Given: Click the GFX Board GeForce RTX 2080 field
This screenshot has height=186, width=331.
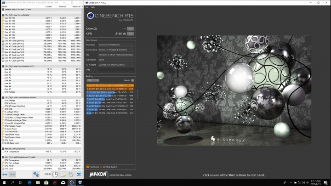Looking at the screenshot, I should [116, 65].
